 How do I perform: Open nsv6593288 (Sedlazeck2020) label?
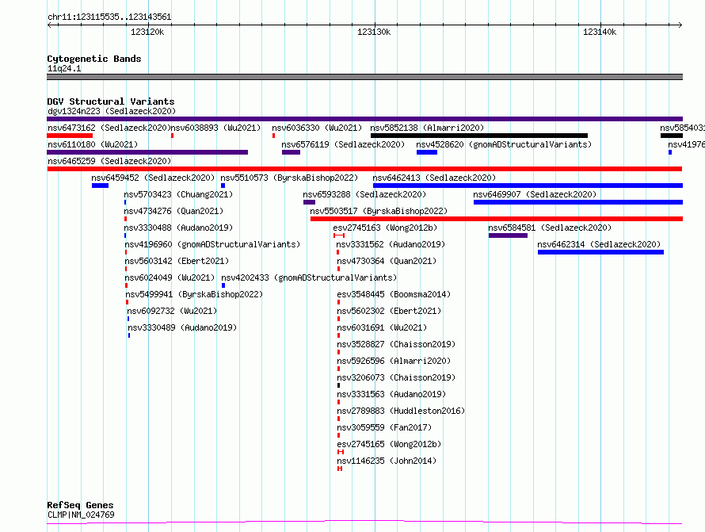(364, 194)
